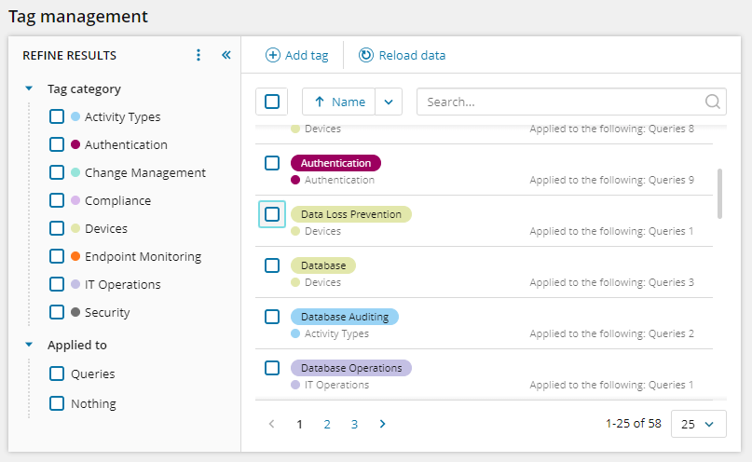
Task: Toggle the select-all tags checkbox
Action: click(272, 102)
